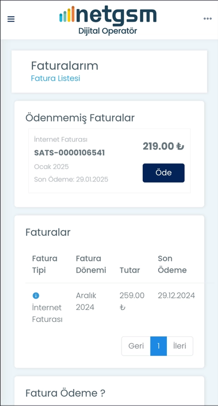This screenshot has width=218, height=406.
Task: Tap the Faturalarım page heading
Action: coord(64,66)
